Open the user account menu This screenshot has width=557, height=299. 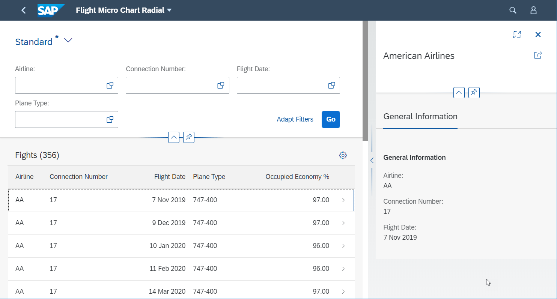click(533, 10)
